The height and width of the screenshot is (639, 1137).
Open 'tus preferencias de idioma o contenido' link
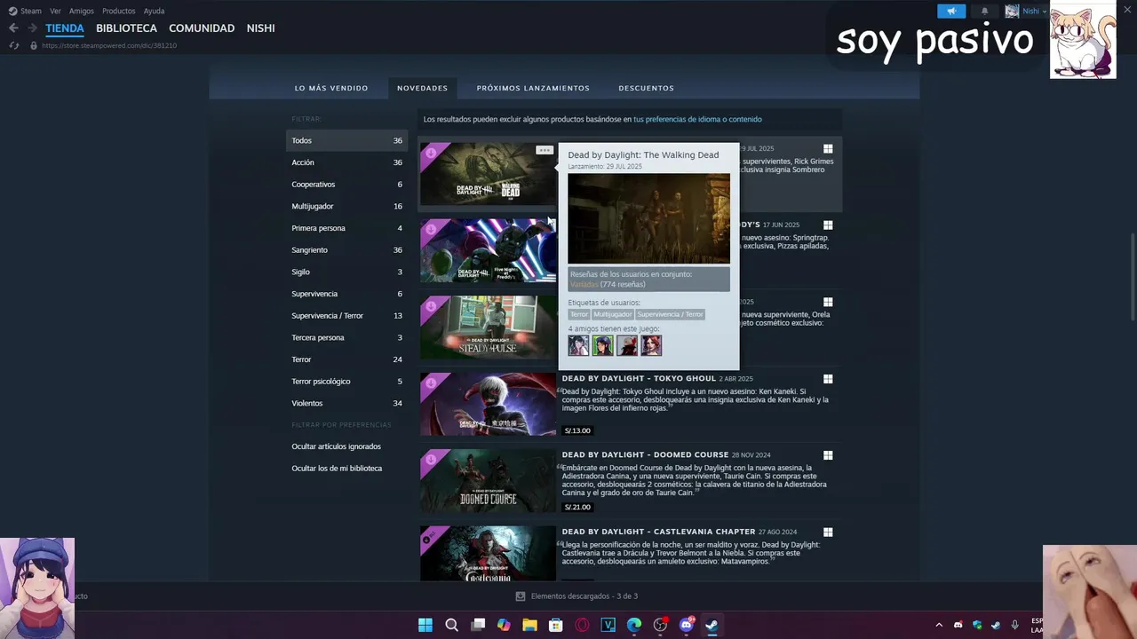pyautogui.click(x=697, y=119)
